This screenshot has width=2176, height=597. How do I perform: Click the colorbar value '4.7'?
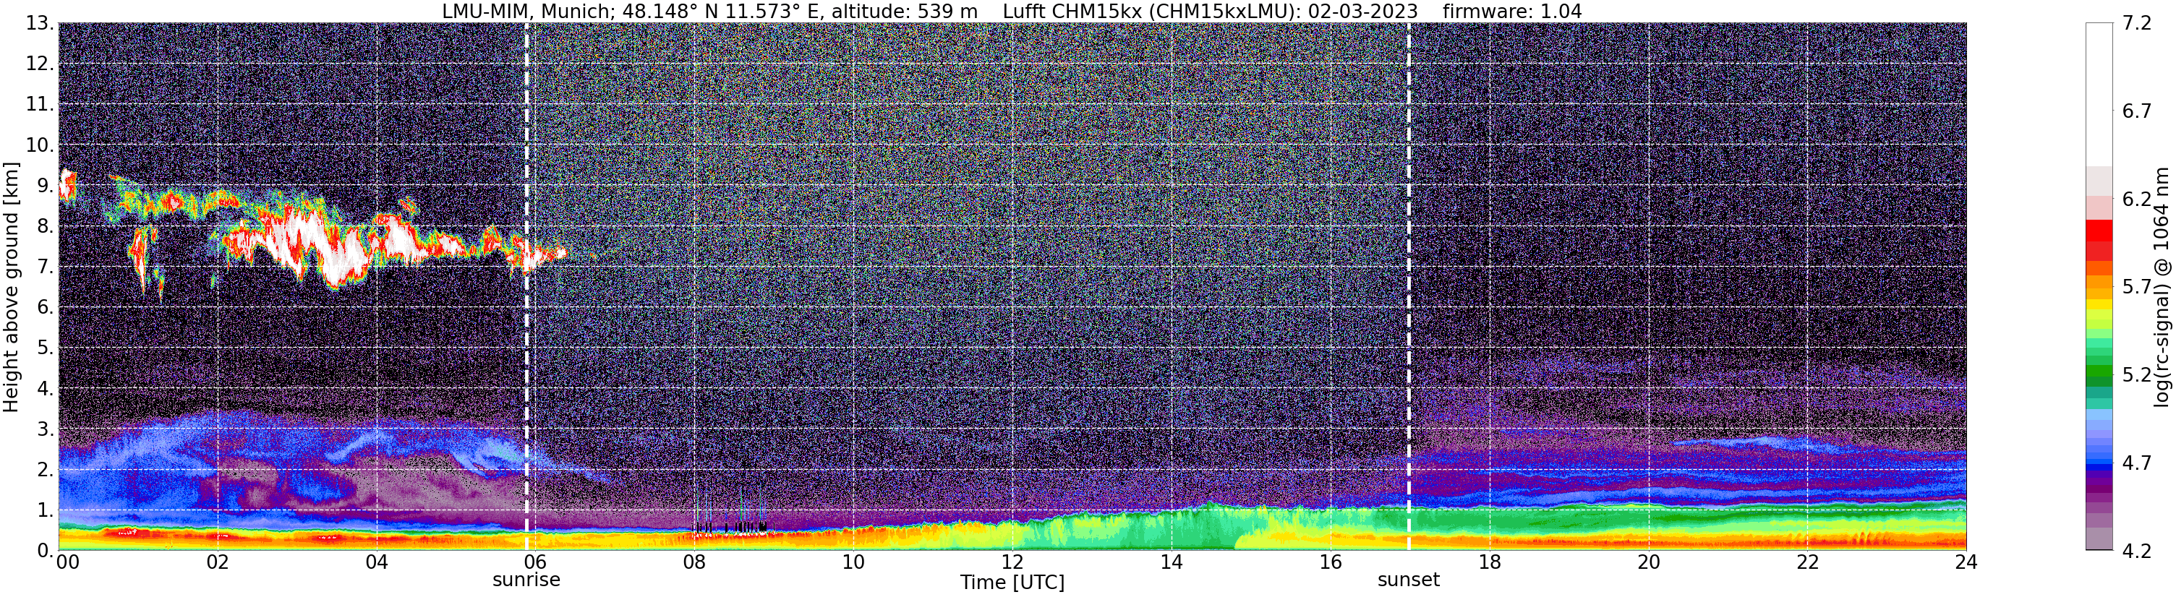point(2136,462)
